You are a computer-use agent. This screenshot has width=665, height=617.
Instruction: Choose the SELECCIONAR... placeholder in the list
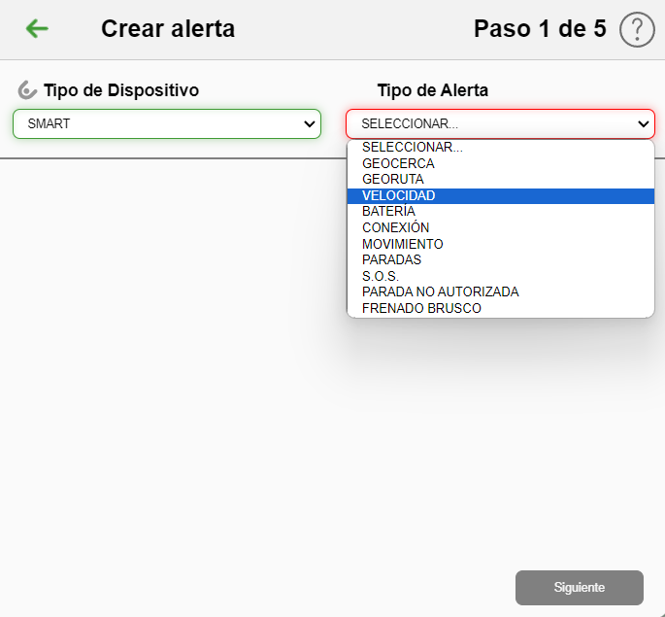[x=413, y=148]
